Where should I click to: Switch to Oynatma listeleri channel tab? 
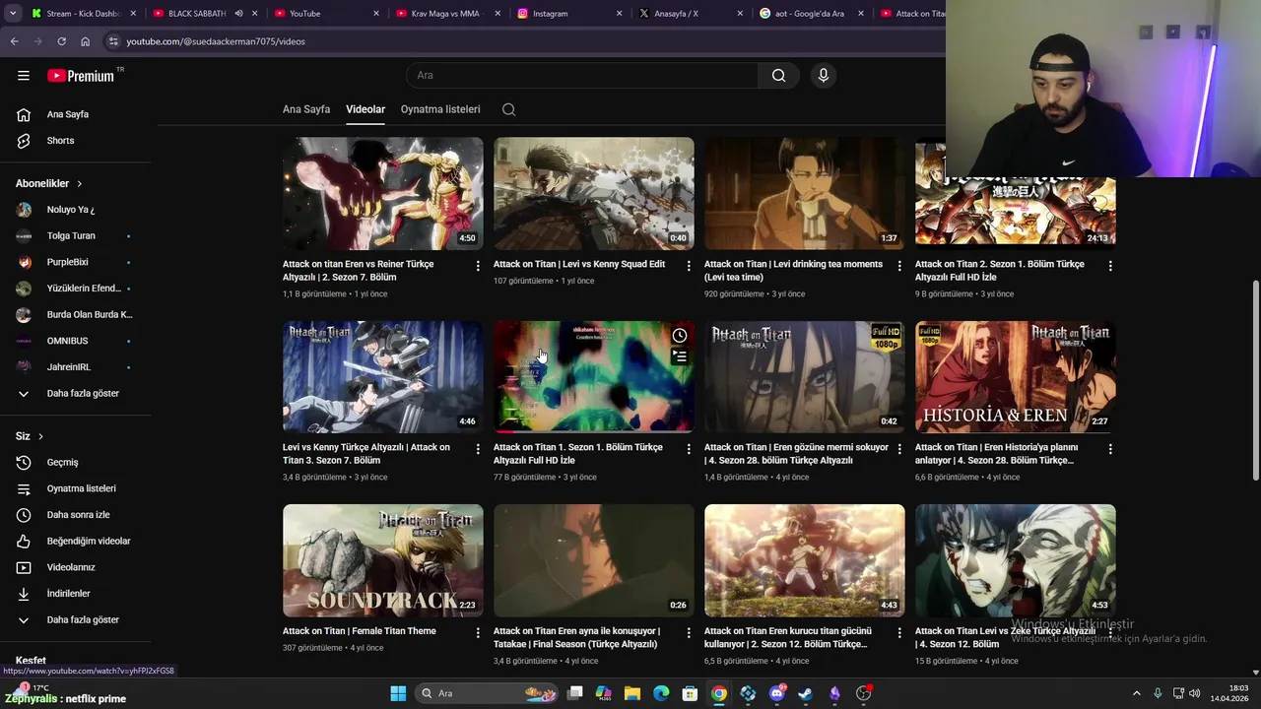coord(440,109)
